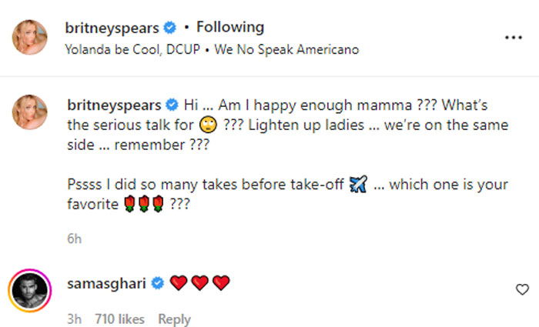Click britneyspears avatar beside the caption
This screenshot has height=327, width=539.
[31, 114]
